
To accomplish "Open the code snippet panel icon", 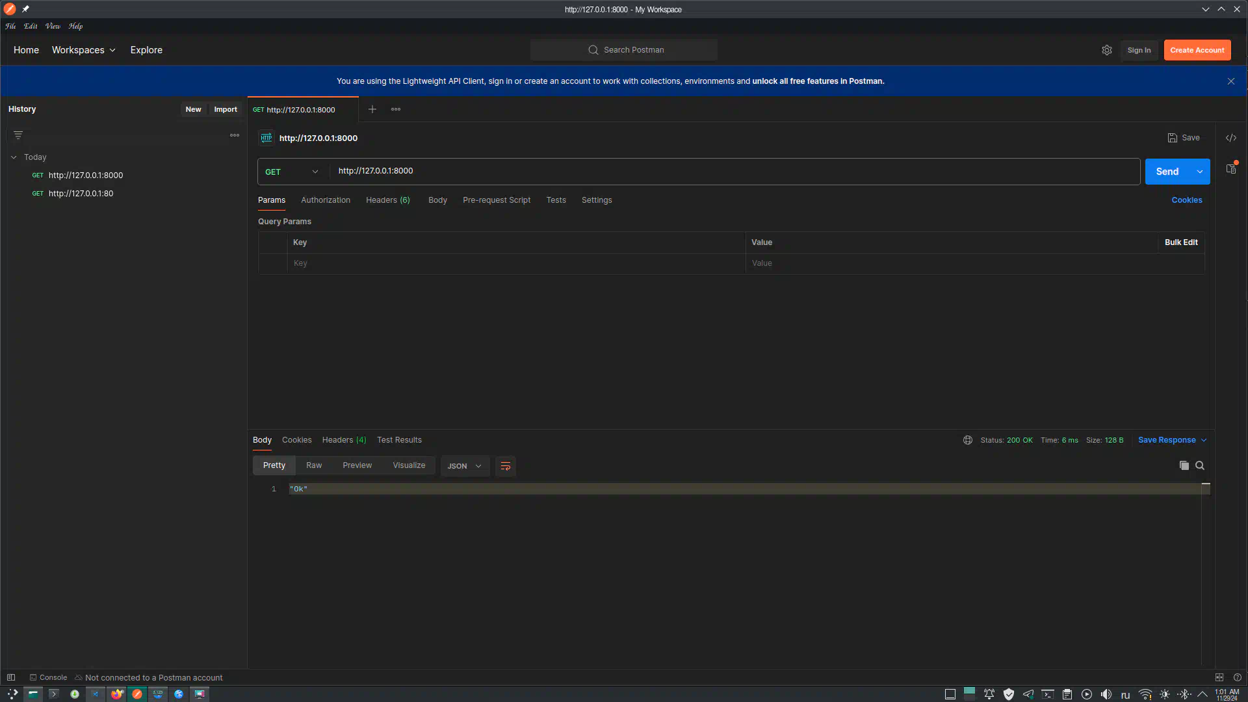I will click(1231, 138).
